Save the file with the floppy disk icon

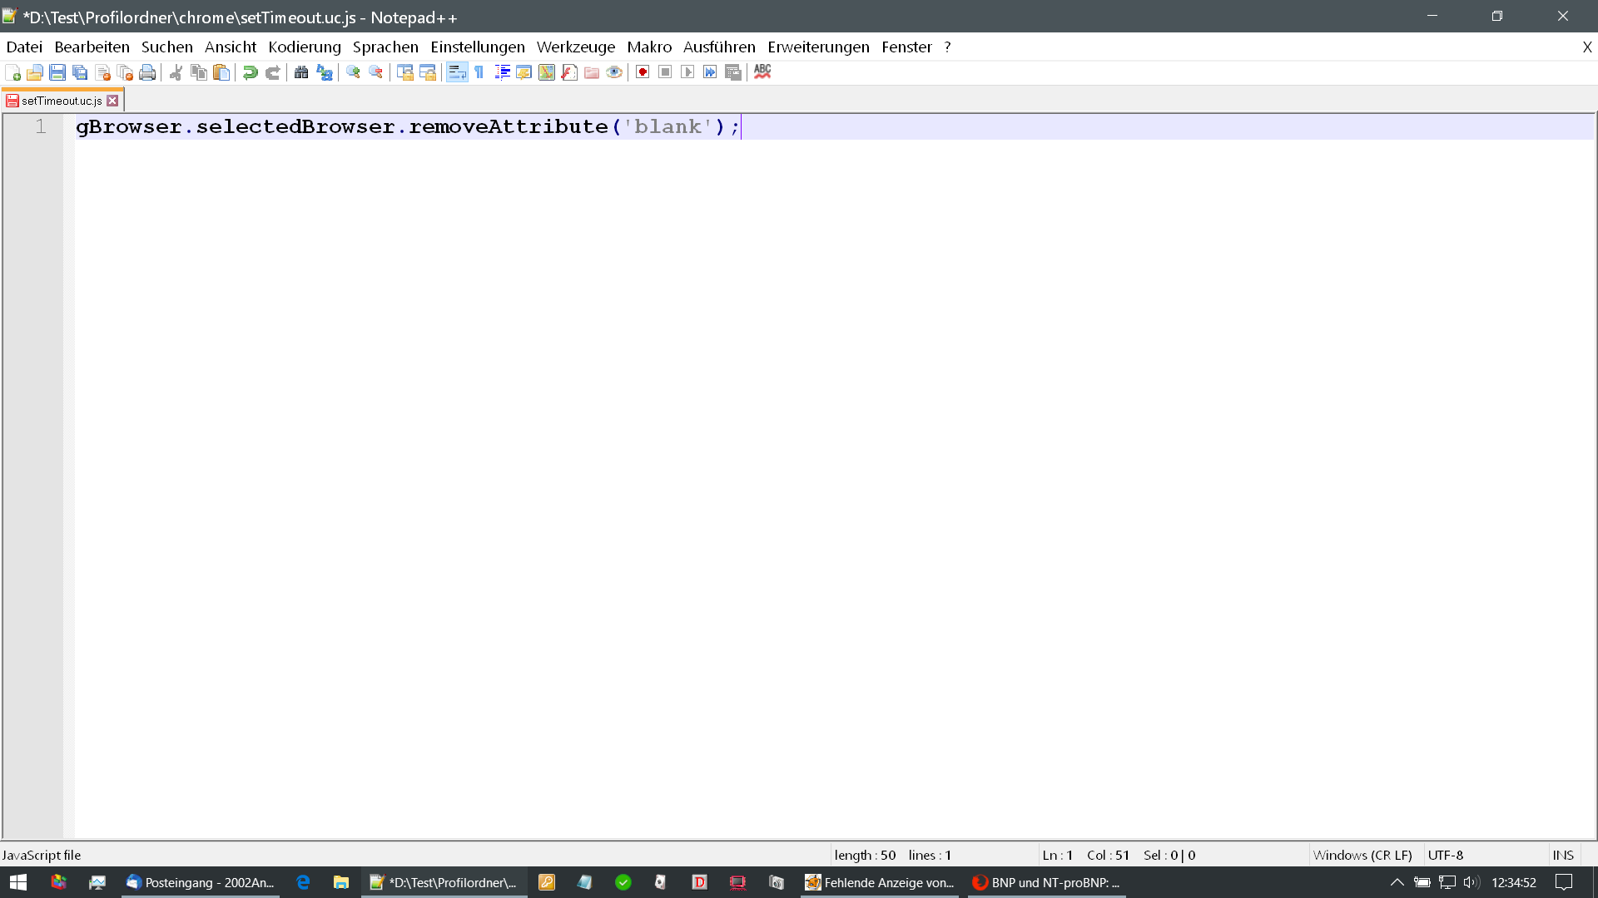coord(57,72)
